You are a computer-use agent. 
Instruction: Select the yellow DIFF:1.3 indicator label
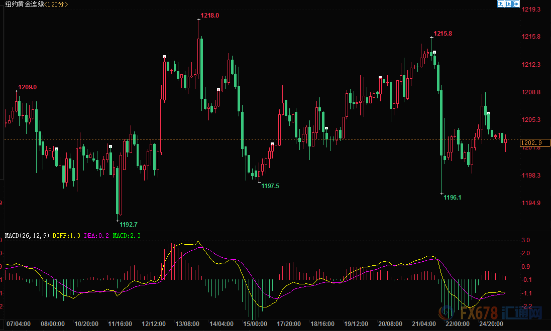pos(66,235)
